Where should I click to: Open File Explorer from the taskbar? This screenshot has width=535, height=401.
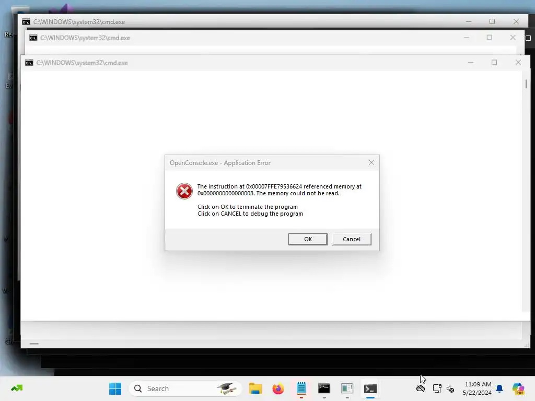coord(255,388)
